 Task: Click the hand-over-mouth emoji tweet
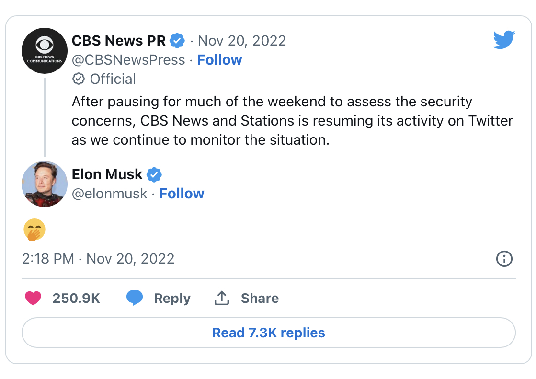coord(34,230)
